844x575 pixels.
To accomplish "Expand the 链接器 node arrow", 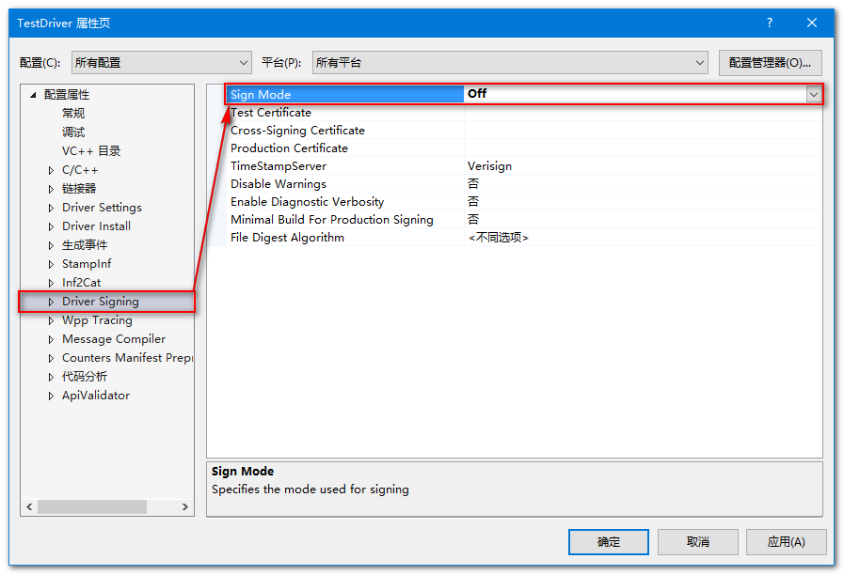I will (51, 189).
